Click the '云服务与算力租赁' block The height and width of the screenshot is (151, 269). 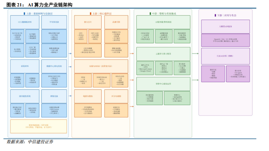pos(163,54)
